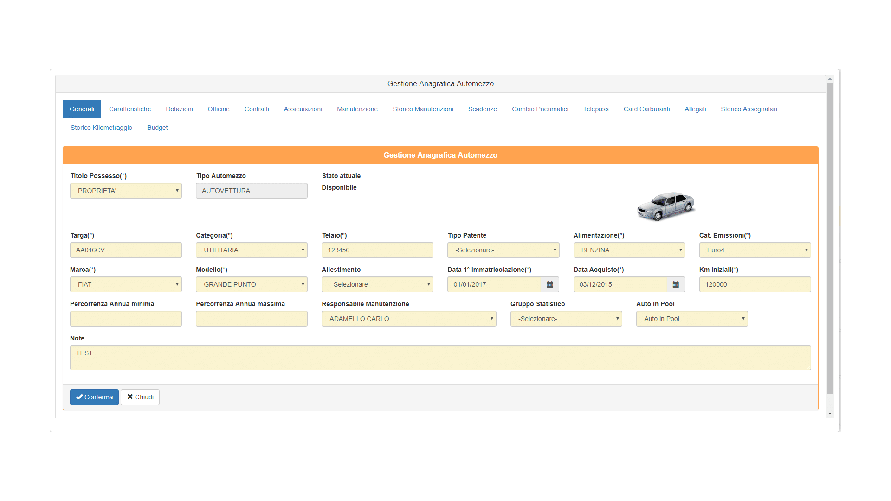The image size is (891, 501).
Task: Switch to the Caratteristiche tab
Action: tap(130, 109)
